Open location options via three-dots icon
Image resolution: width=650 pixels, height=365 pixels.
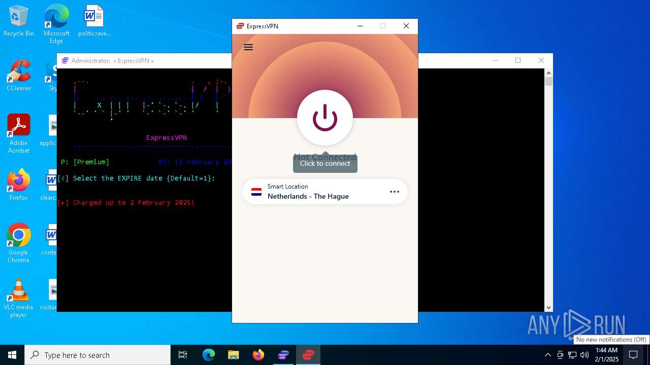pyautogui.click(x=395, y=192)
